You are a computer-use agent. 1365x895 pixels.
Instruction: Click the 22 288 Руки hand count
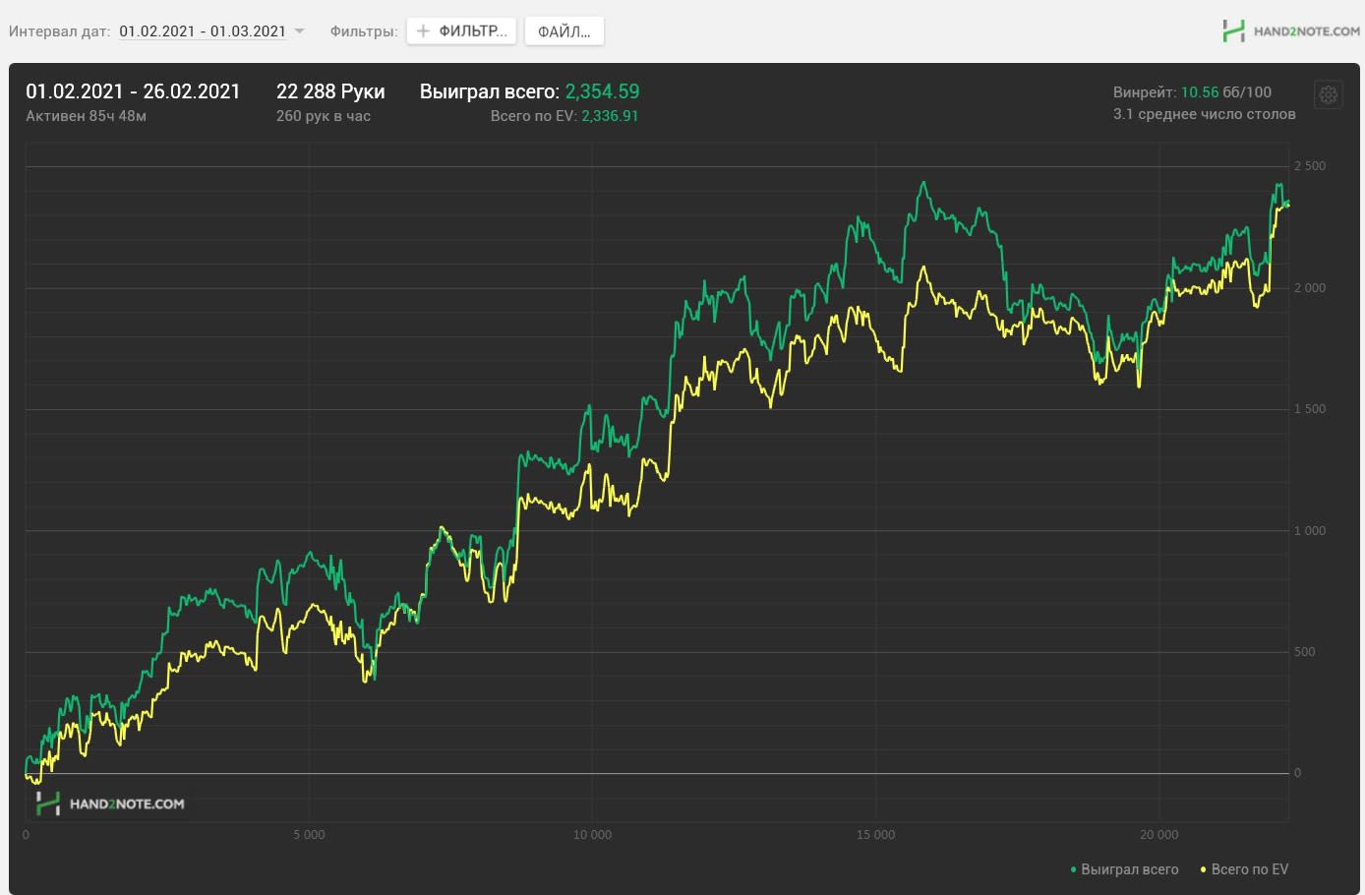click(330, 91)
